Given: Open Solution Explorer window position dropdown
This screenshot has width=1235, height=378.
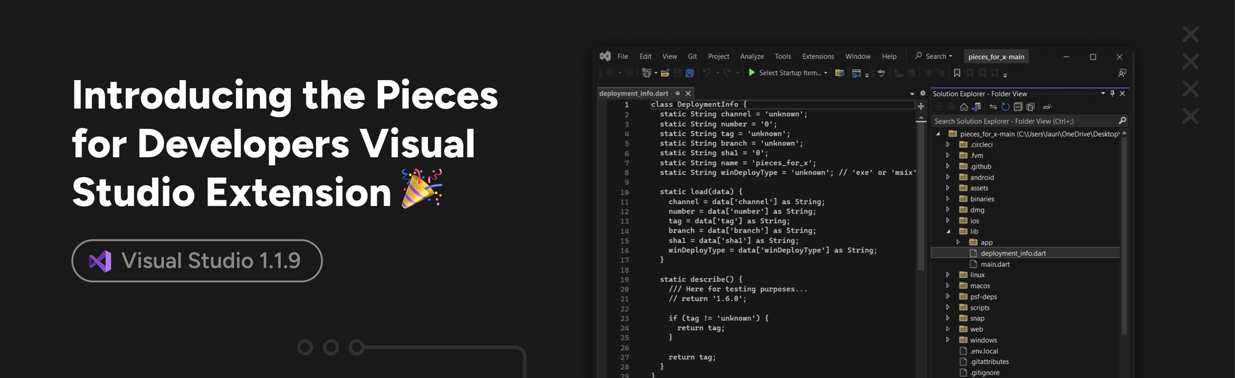Looking at the screenshot, I should tap(1103, 94).
